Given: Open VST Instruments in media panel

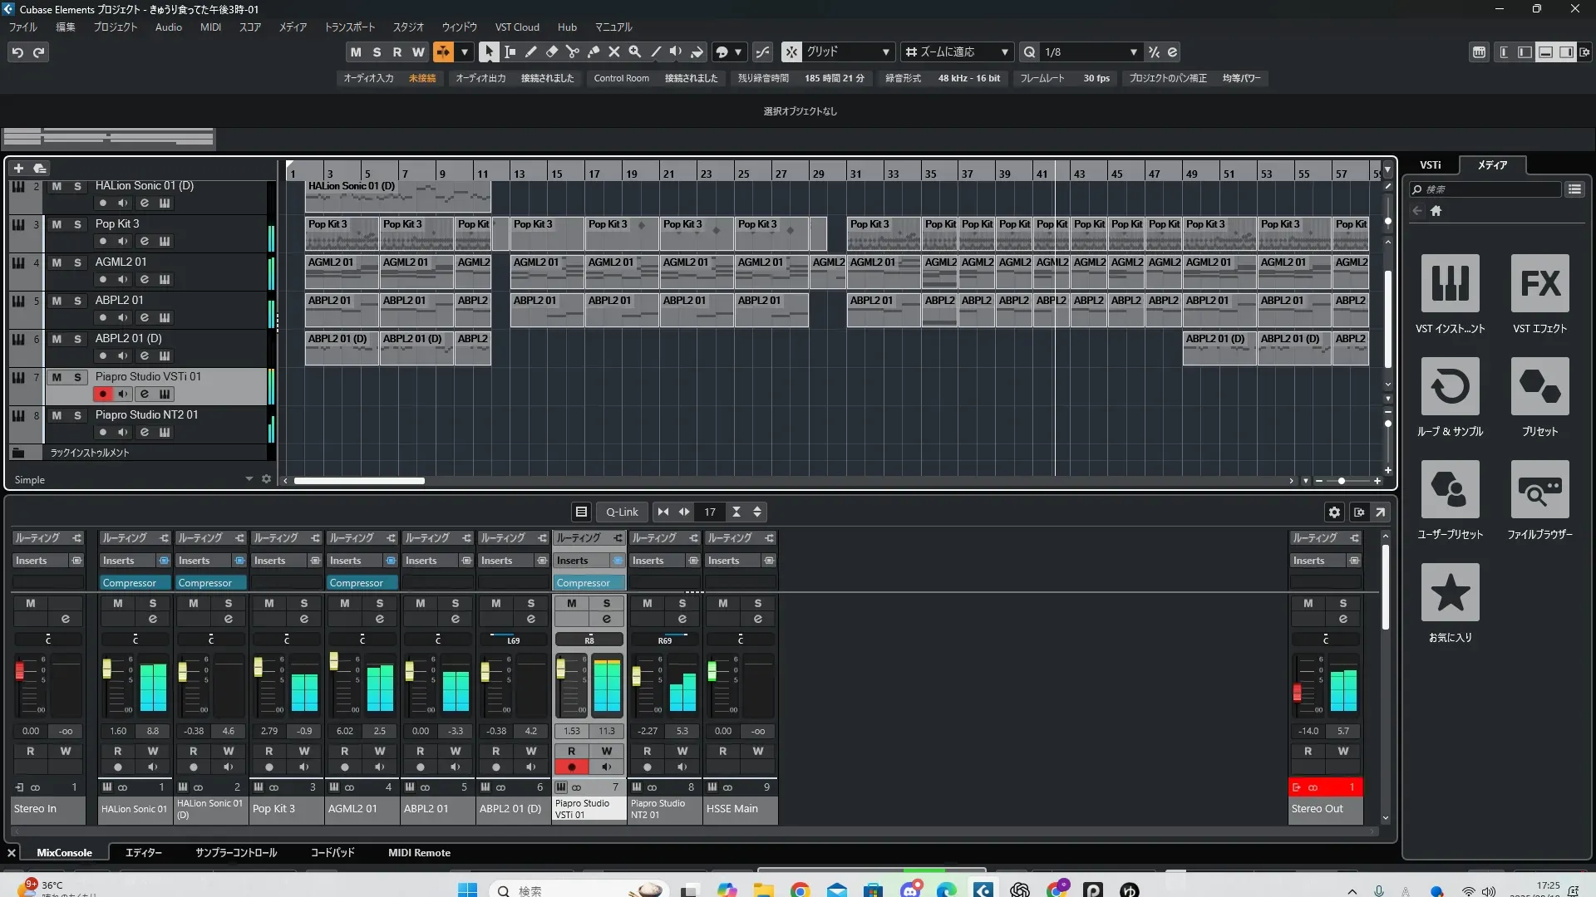Looking at the screenshot, I should (1450, 284).
